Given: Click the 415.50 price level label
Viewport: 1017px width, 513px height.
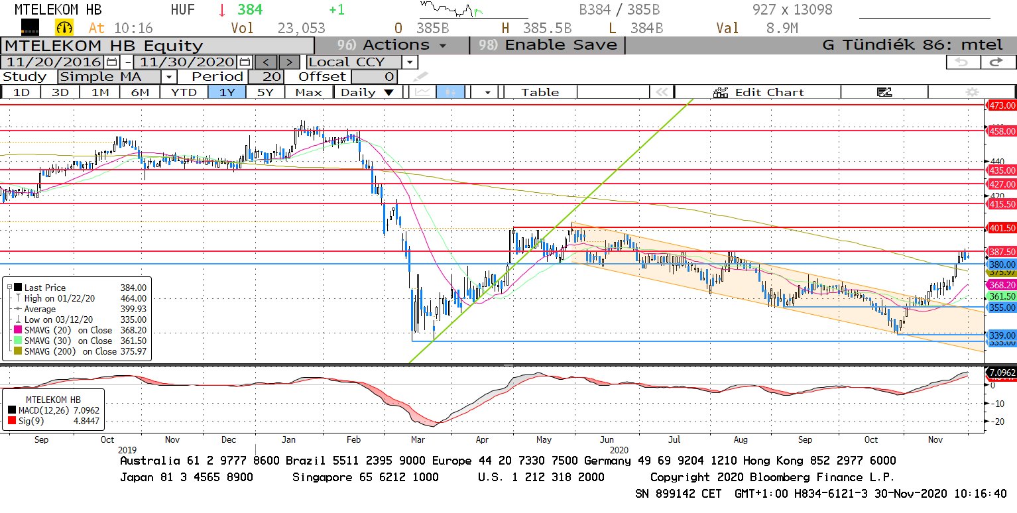Looking at the screenshot, I should point(1002,204).
